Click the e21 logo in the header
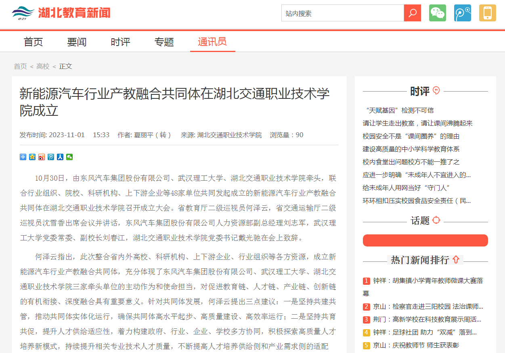 (x=23, y=13)
